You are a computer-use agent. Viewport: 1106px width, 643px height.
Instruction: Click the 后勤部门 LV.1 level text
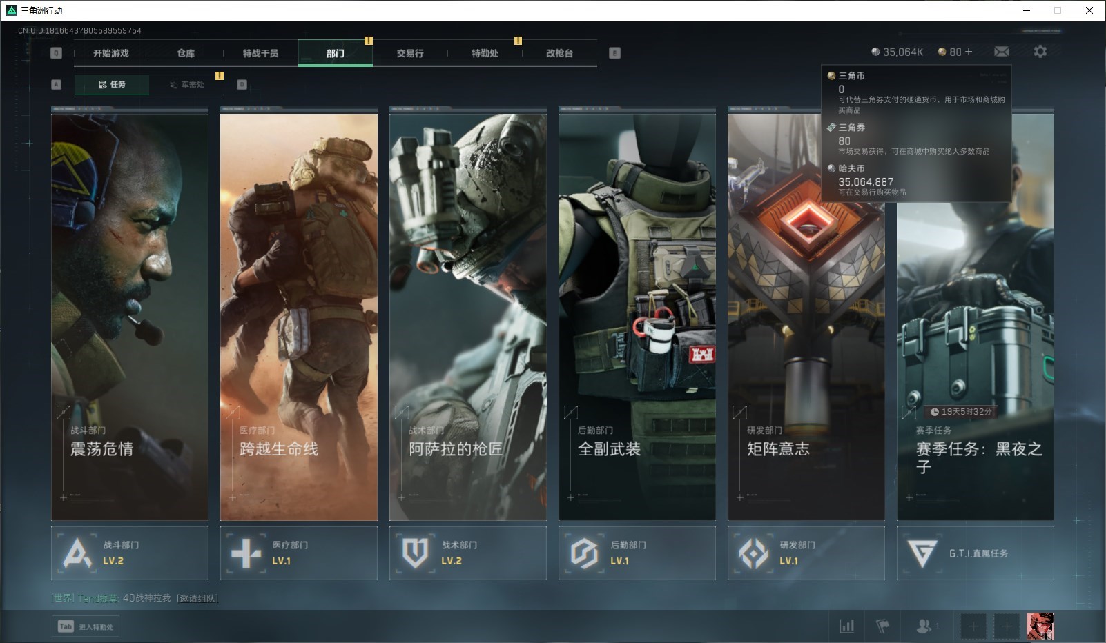click(x=620, y=561)
